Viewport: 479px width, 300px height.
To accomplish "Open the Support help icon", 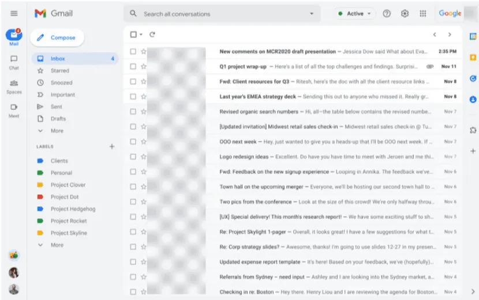I will 387,13.
